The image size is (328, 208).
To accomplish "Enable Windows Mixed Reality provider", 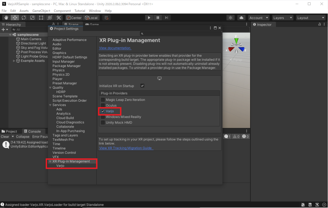I will [x=103, y=117].
